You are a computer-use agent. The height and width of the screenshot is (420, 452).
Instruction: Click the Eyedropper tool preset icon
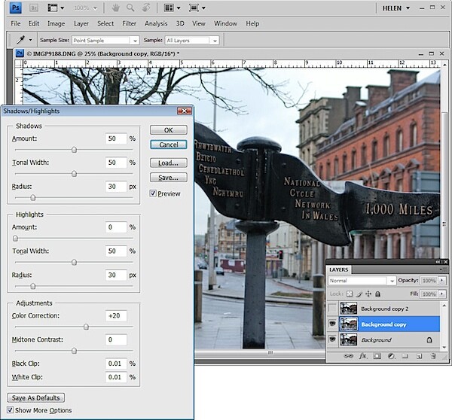coord(20,40)
